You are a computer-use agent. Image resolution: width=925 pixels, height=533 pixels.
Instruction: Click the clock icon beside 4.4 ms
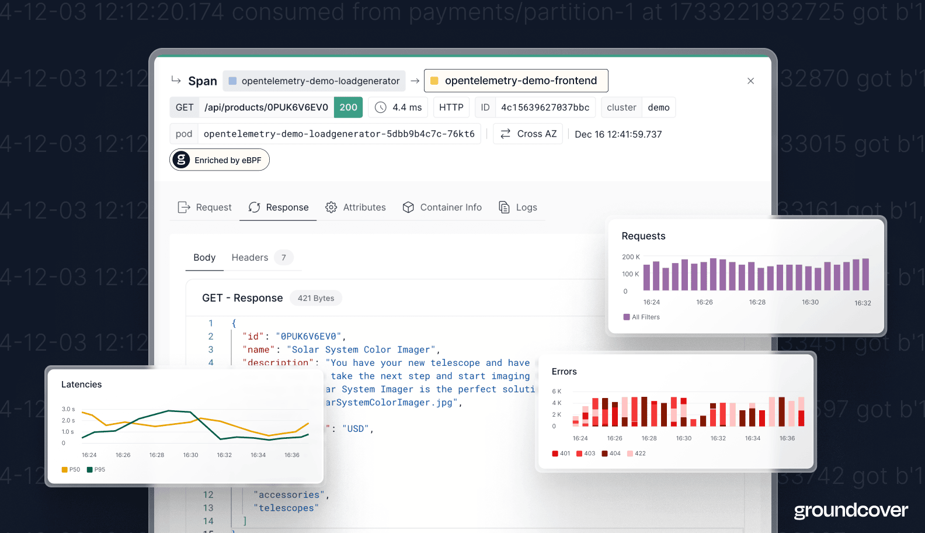[x=381, y=108]
